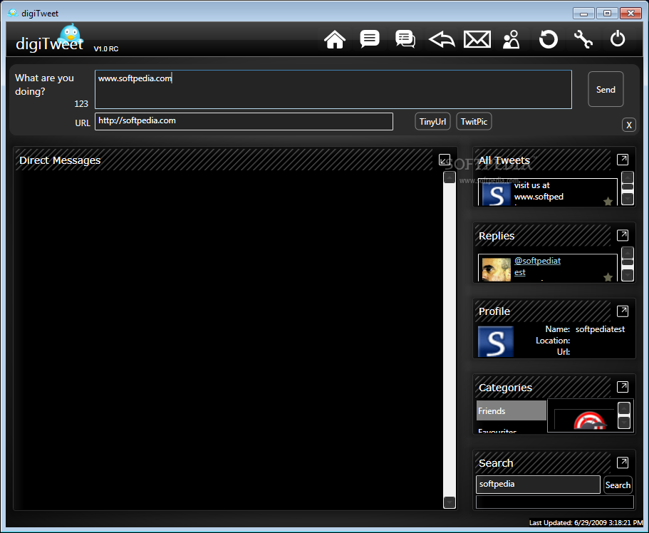Click the 'Last Updated' status text
The image size is (649, 533).
pos(586,522)
